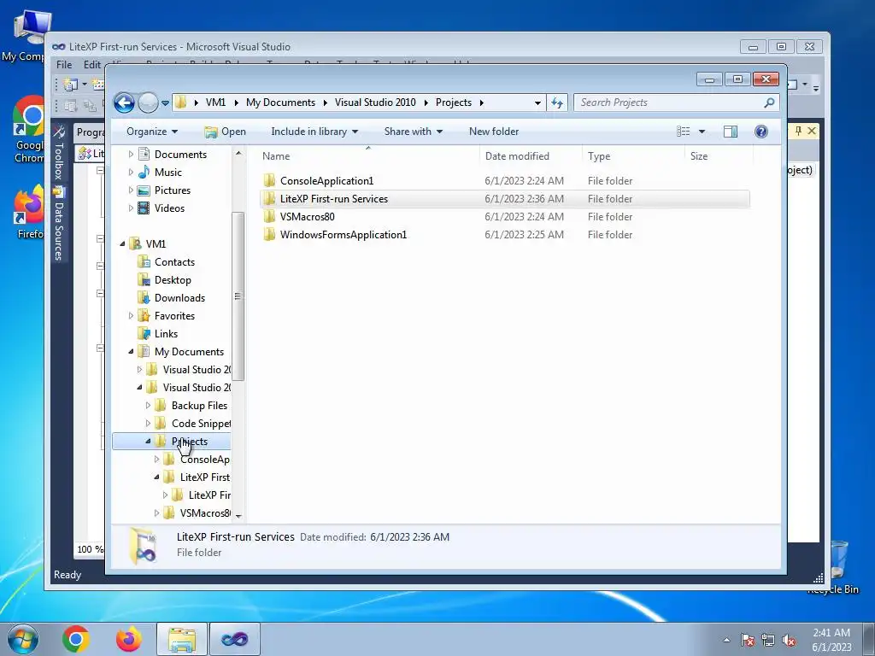
Task: Open Data Sources tab in Visual Studio
Action: click(59, 225)
